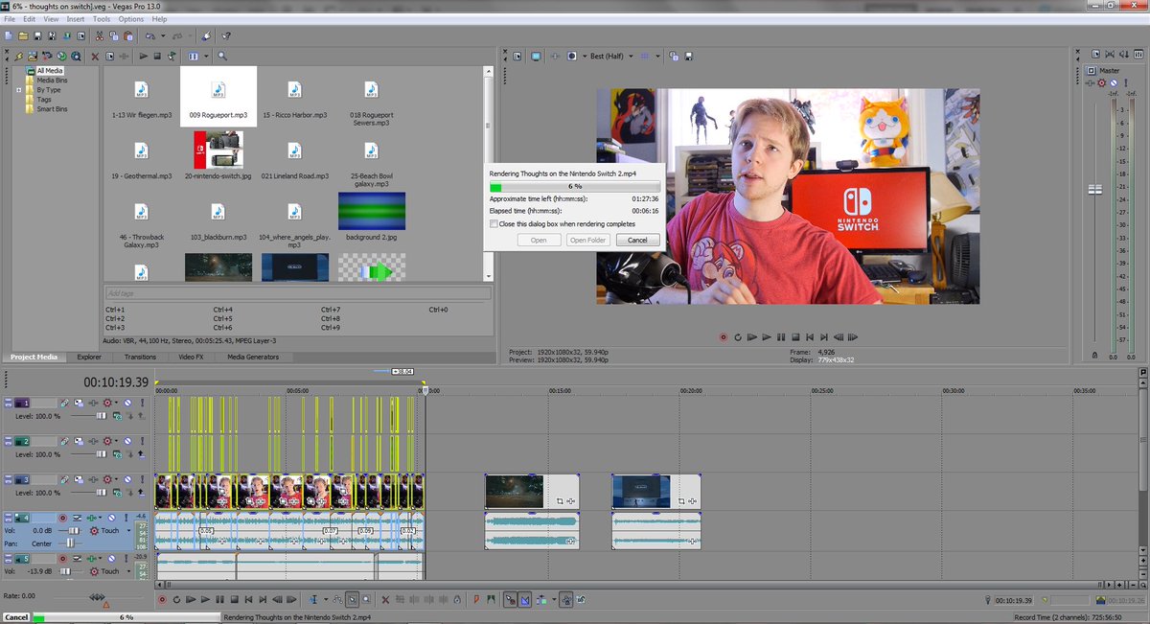Viewport: 1150px width, 624px height.
Task: Click the Search media magnifier icon
Action: pyautogui.click(x=222, y=56)
